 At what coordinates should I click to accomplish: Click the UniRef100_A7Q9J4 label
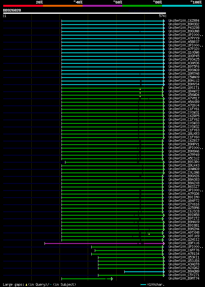point(184,106)
